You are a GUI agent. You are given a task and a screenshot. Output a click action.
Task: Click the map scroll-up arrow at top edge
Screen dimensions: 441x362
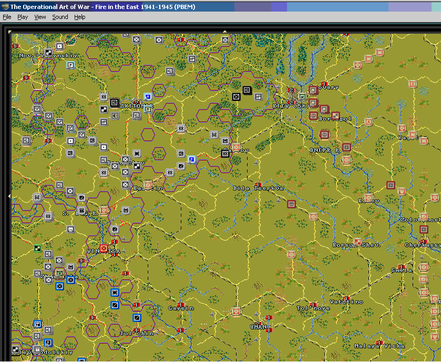click(x=224, y=32)
